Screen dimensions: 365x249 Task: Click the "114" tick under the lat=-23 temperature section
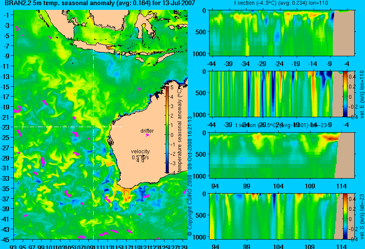341,186
